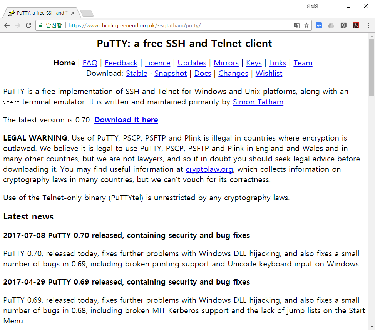Viewport: 375px width, 330px height.
Task: Click the 2017-04-29 PuTTY 0.69 release heading
Action: point(127,282)
